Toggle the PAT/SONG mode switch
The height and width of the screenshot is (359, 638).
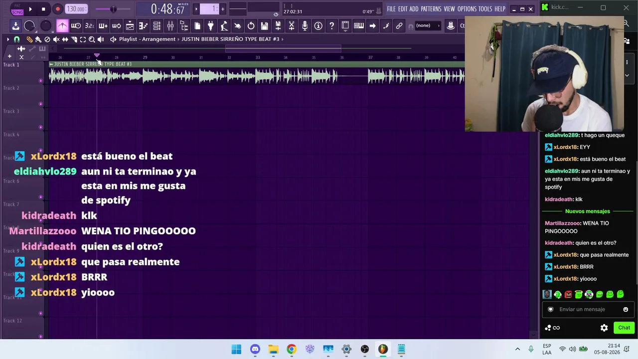click(x=17, y=9)
